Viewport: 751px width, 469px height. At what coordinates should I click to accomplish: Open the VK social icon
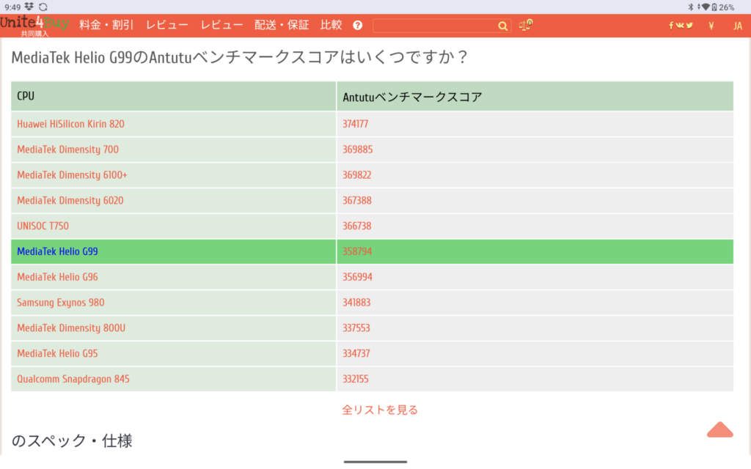680,26
